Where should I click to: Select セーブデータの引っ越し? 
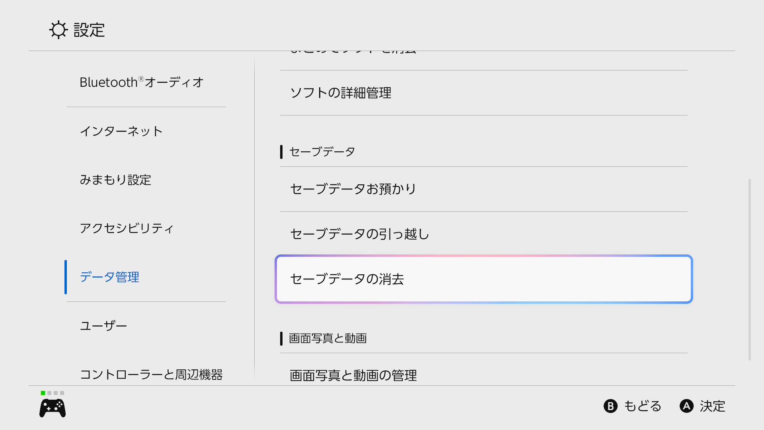484,234
